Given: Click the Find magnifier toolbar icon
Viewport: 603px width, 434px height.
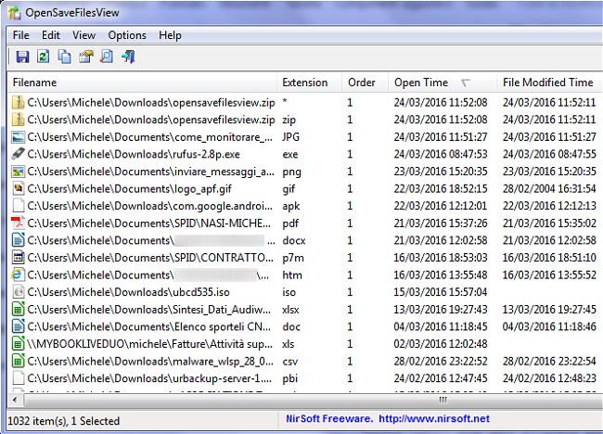Looking at the screenshot, I should (x=107, y=57).
